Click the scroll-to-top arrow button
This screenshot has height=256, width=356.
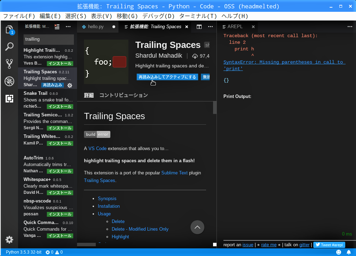(x=197, y=227)
